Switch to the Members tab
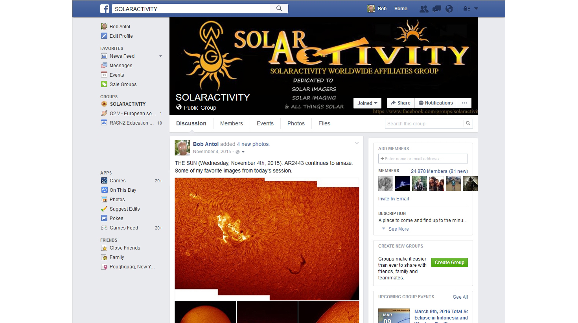 [232, 123]
